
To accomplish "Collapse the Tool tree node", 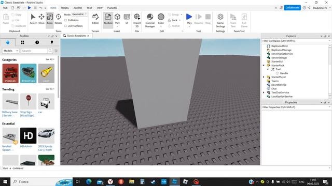I will point(268,69).
